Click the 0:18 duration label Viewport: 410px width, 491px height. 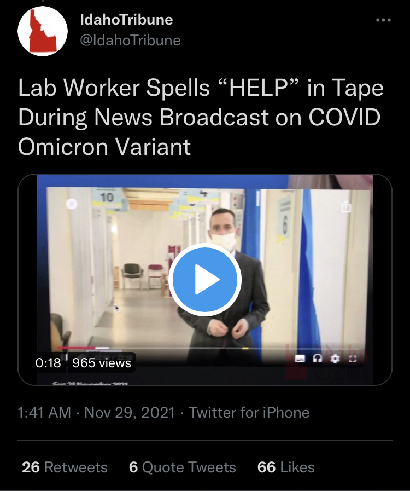[x=48, y=362]
